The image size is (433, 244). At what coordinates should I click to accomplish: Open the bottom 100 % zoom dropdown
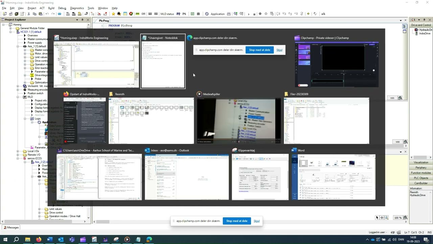(397, 218)
